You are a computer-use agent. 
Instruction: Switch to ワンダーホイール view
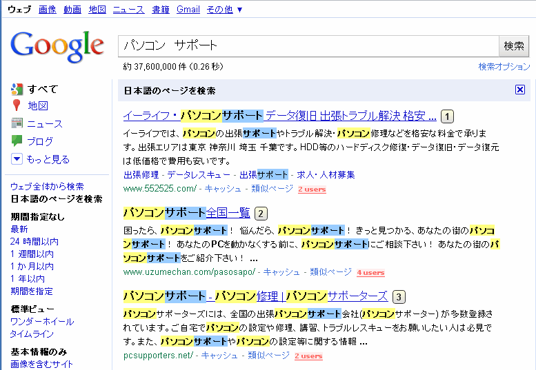[42, 321]
